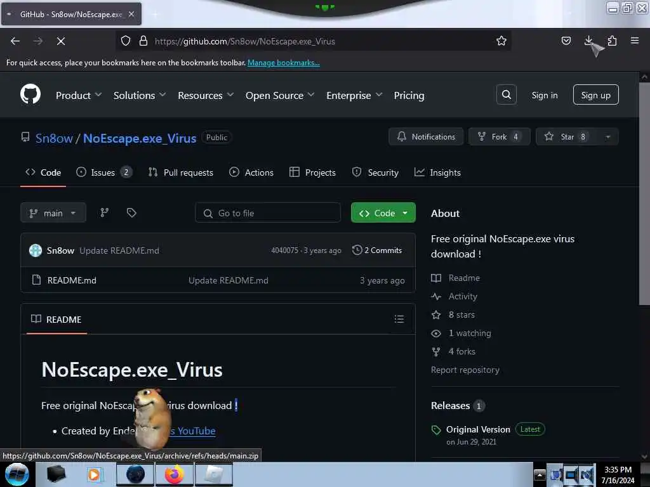This screenshot has width=650, height=487.
Task: Open Manage bookmarks link
Action: [284, 63]
